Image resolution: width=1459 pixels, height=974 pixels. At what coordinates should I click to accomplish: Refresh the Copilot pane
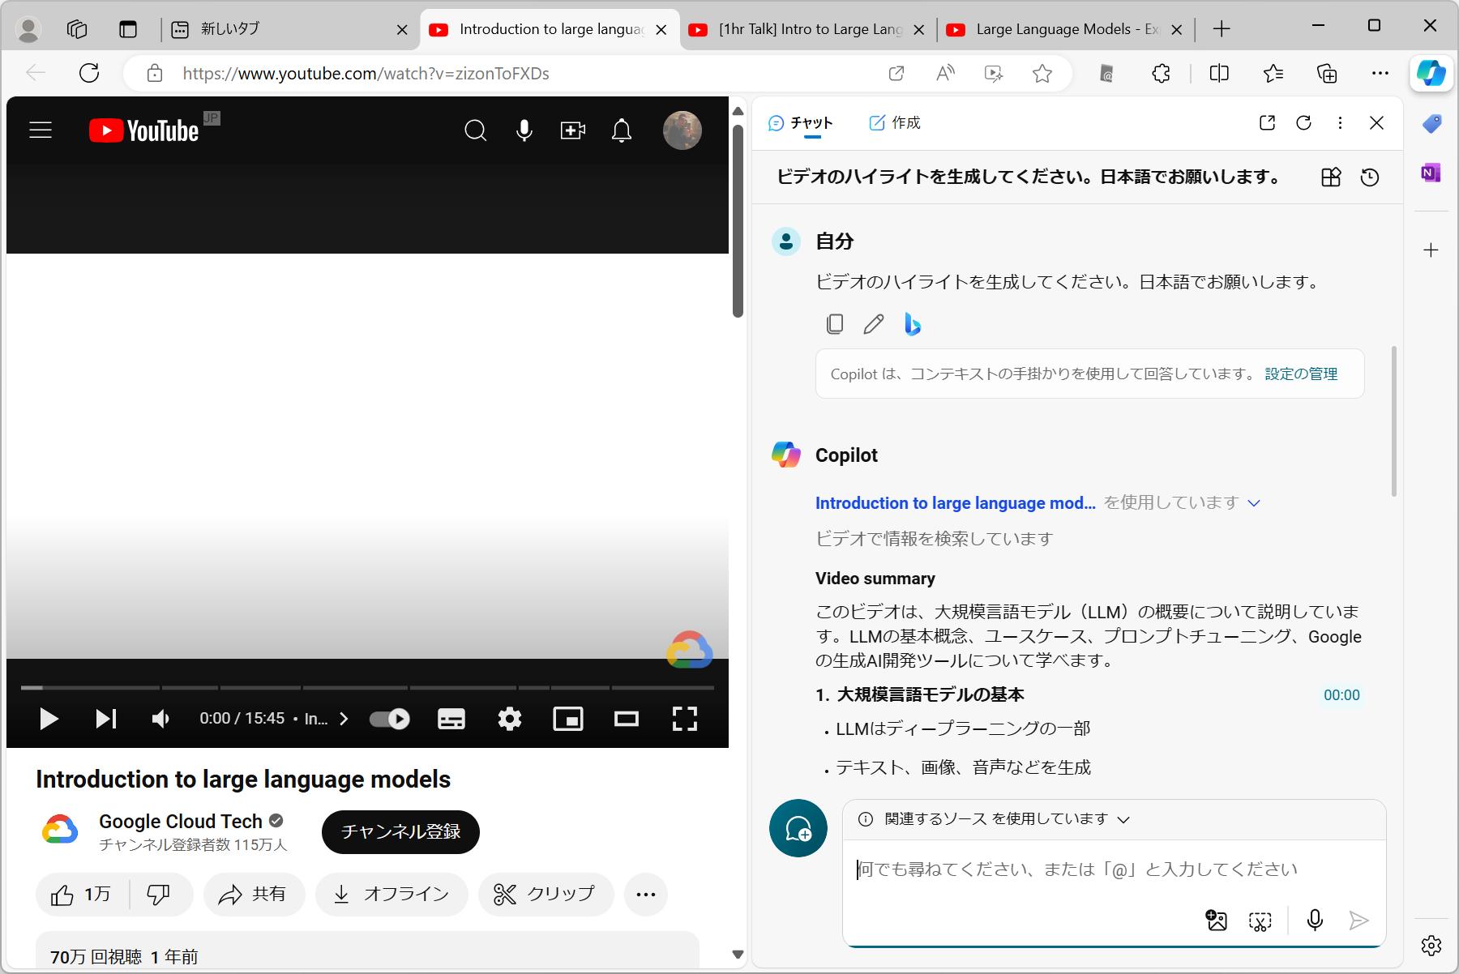point(1303,123)
